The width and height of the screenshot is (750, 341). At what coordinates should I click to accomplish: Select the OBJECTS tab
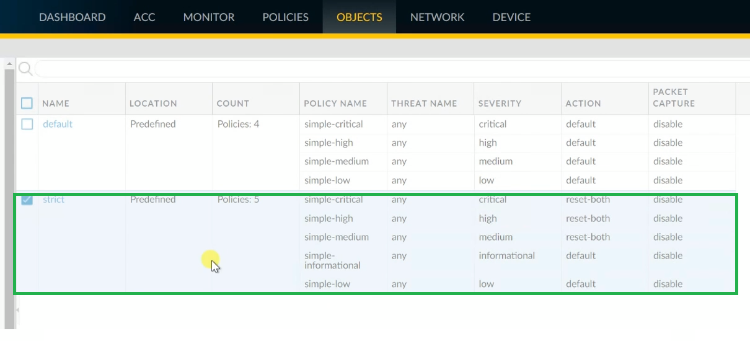pyautogui.click(x=360, y=17)
